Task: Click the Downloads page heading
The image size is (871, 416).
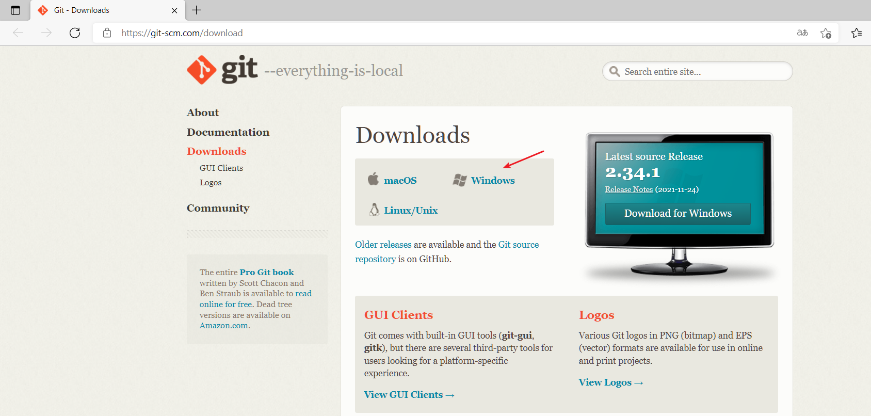Action: pyautogui.click(x=413, y=135)
